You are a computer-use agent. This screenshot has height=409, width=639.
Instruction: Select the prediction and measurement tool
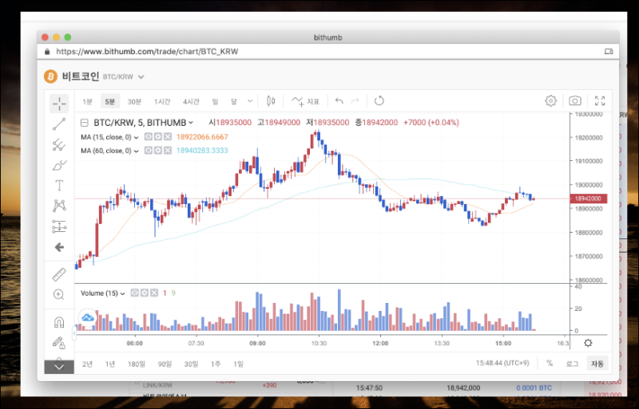coord(59,226)
